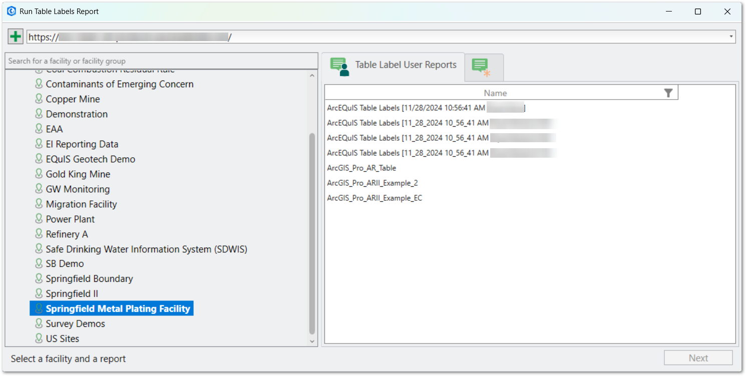746x376 pixels.
Task: Open the new report tab with the asterisk icon
Action: [484, 67]
